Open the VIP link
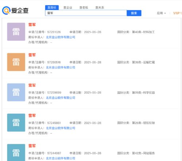This screenshot has height=161, width=182. [x=177, y=13]
